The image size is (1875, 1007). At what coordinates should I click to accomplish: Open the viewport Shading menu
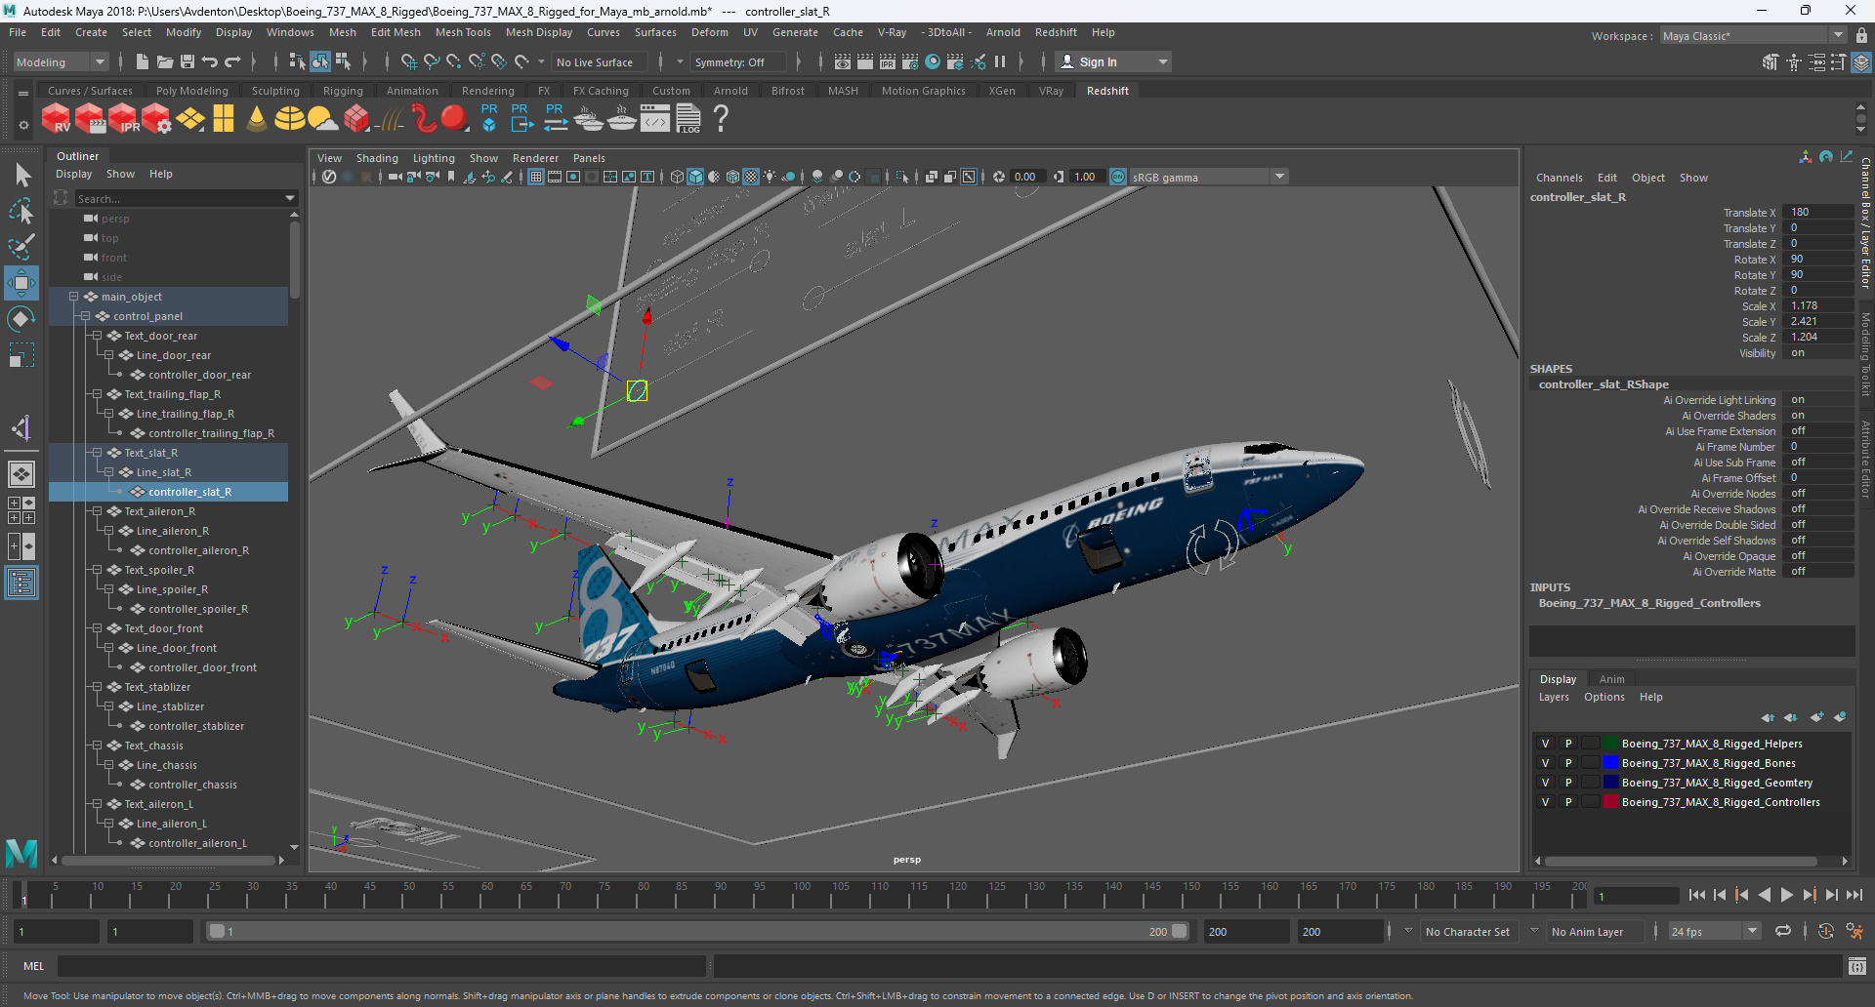377,158
